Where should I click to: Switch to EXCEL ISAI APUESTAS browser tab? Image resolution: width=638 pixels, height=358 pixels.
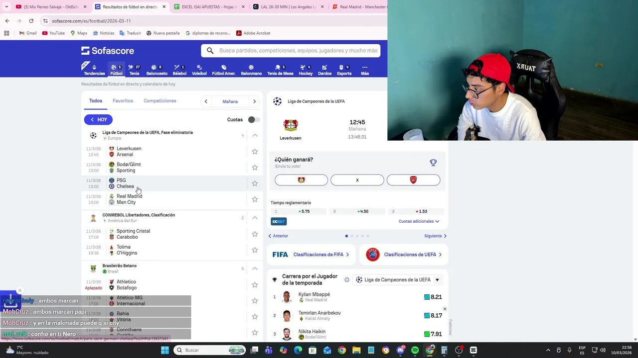point(208,7)
